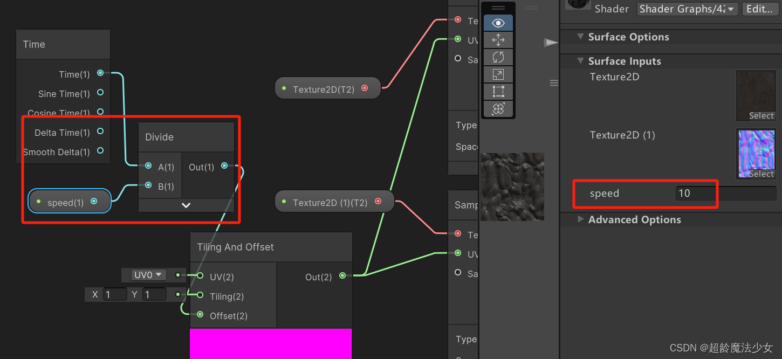782x359 pixels.
Task: Click the magenta Tiling And Offset node preview
Action: (x=271, y=344)
